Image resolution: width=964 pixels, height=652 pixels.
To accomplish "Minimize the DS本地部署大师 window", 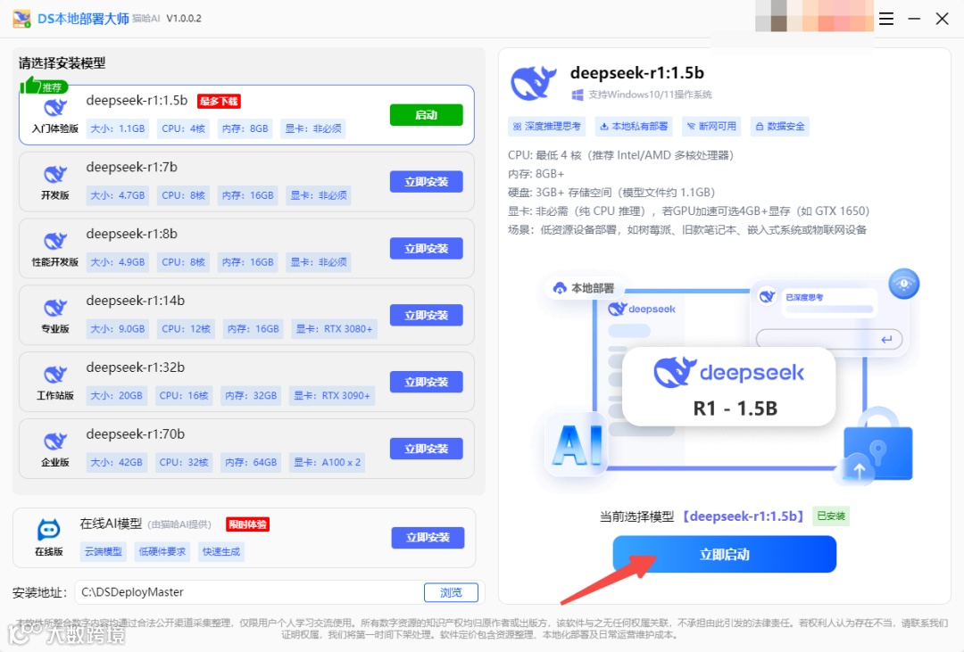I will (914, 19).
